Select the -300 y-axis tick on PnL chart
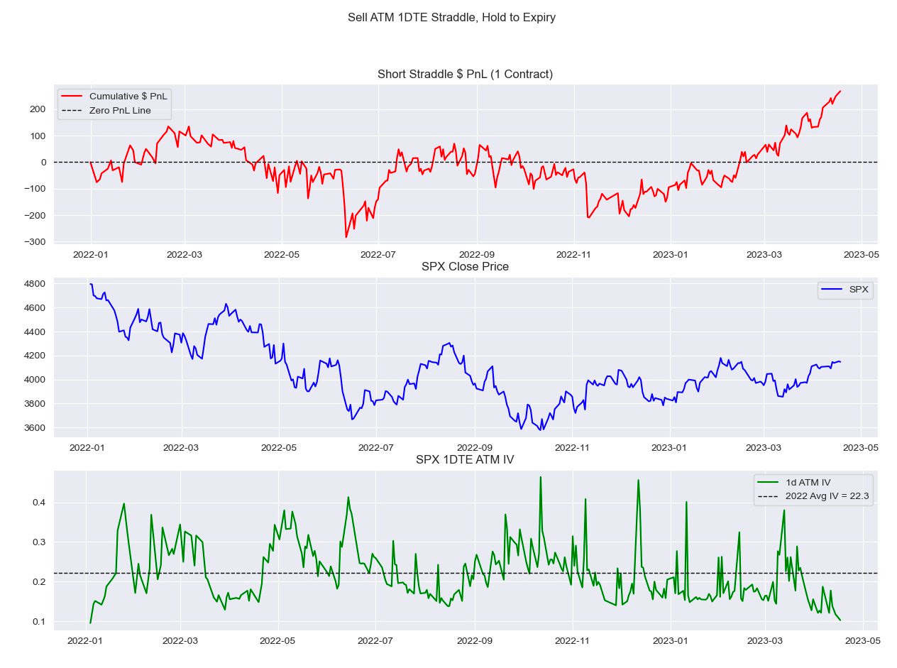Viewport: 897px width, 668px height. 34,242
